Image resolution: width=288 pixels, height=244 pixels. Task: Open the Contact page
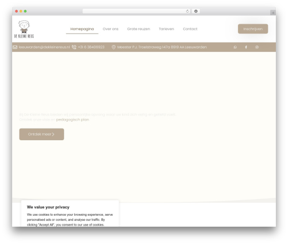coord(190,29)
